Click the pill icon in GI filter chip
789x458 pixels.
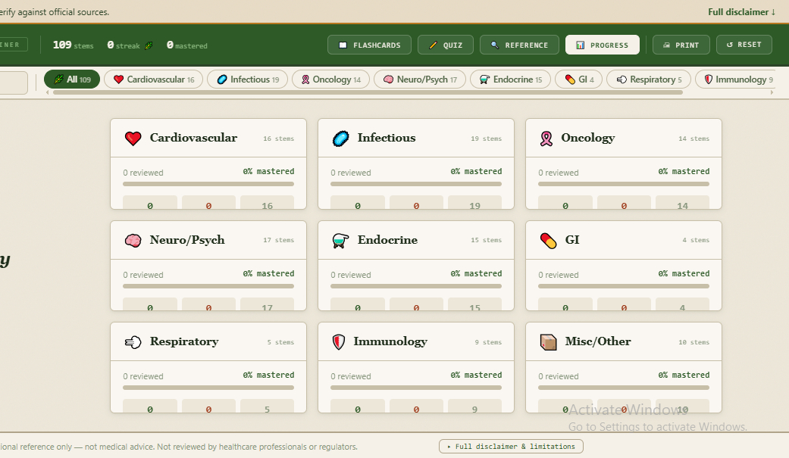pos(570,79)
